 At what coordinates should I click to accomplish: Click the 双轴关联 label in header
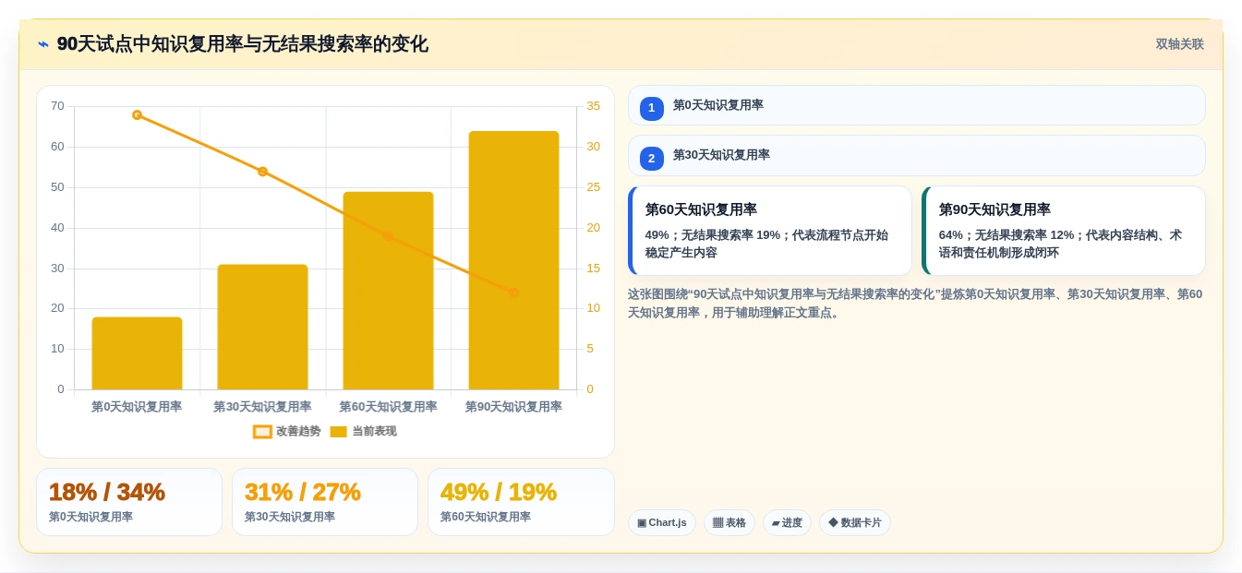coord(1179,44)
